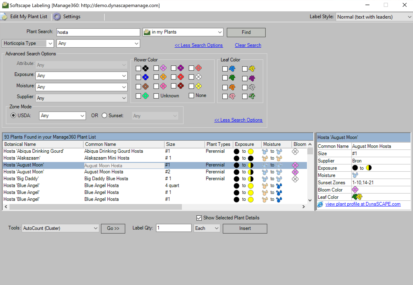Viewport: 413px width, 285px height.
Task: Click the variegated leaf color icon
Action: [x=252, y=96]
